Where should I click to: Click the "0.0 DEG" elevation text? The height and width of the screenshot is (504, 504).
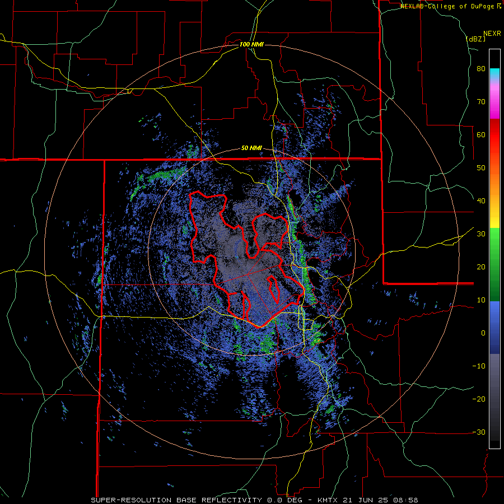[285, 500]
